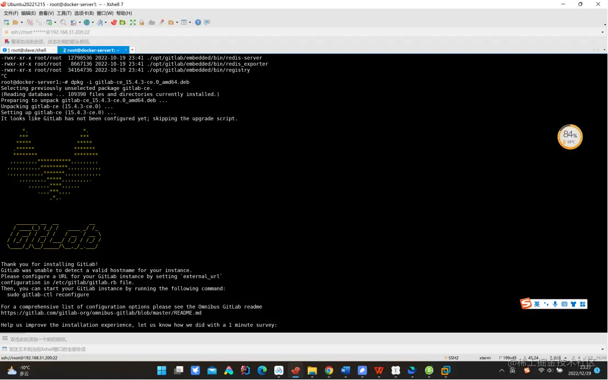The width and height of the screenshot is (608, 380).
Task: Click the Sogou microphone voice input icon
Action: pos(555,304)
